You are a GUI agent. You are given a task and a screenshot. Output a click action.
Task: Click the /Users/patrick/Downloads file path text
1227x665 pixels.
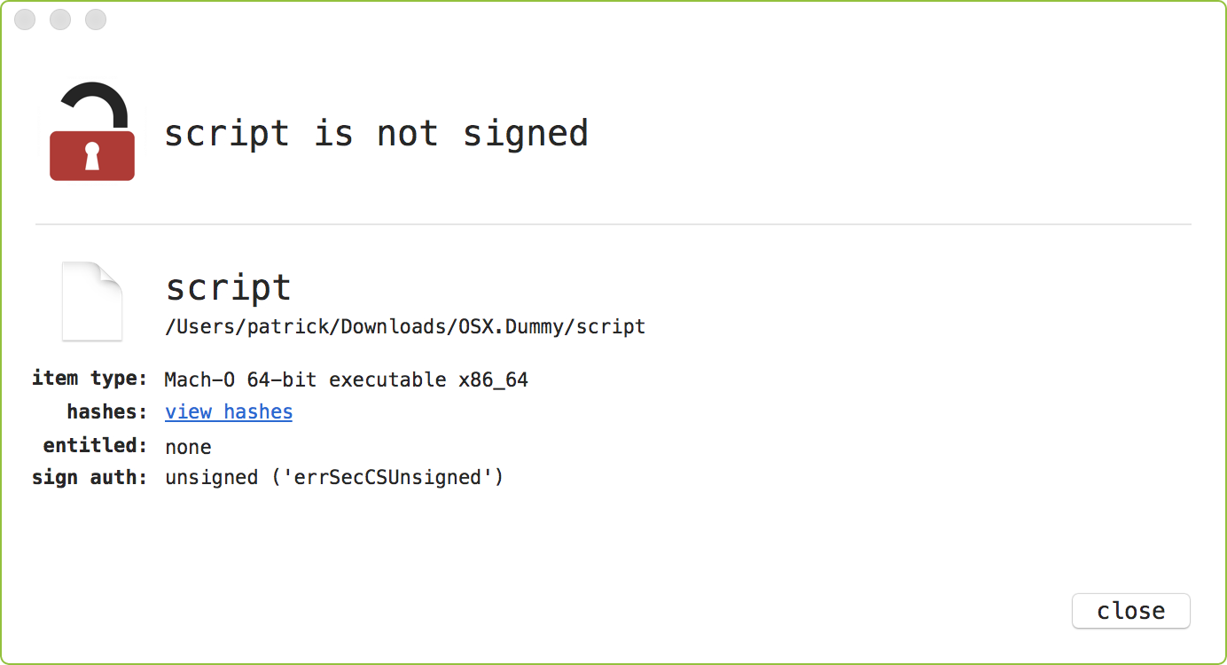[405, 326]
